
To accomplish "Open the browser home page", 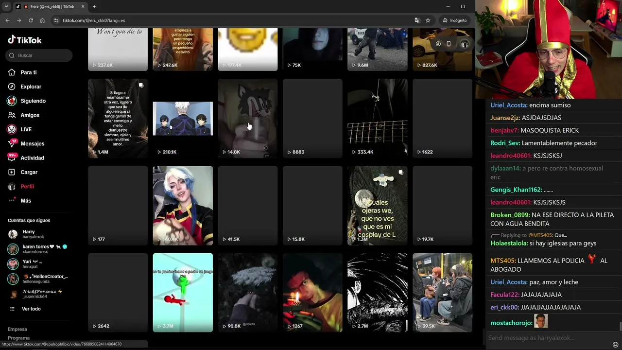I will pos(42,20).
